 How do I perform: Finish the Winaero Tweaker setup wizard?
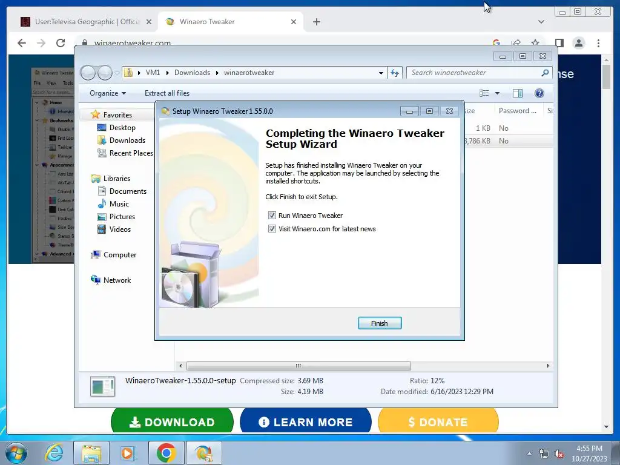(380, 323)
